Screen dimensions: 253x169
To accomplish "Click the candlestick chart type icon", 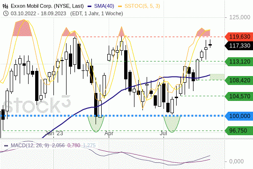I will click(5, 6).
